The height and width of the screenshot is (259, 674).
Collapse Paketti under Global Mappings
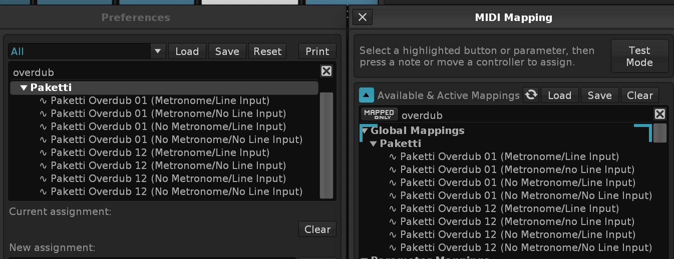click(x=374, y=144)
